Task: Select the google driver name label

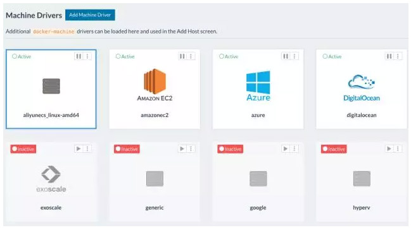Action: [x=258, y=208]
